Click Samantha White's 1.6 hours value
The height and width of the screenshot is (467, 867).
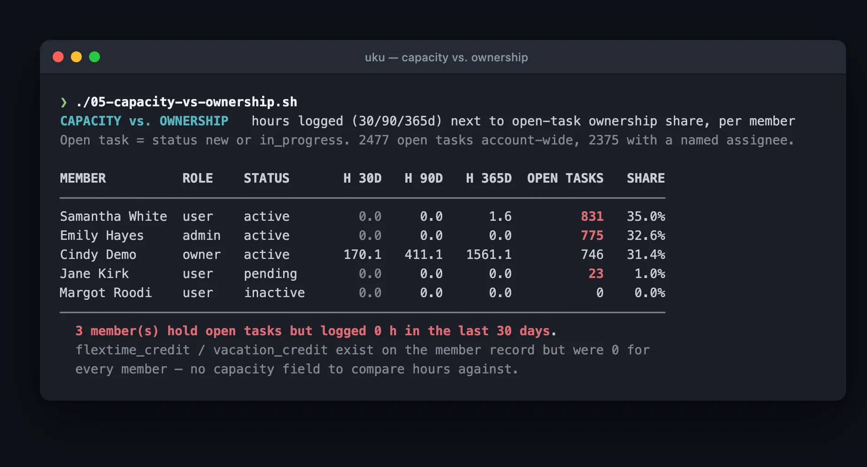pos(500,216)
